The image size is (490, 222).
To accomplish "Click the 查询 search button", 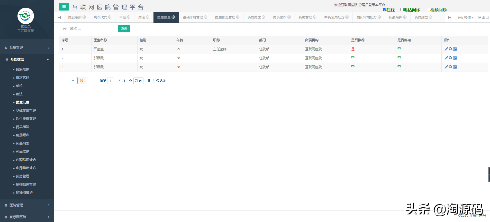I will pos(124,28).
